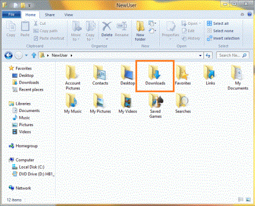Click the Rename ribbon button
This screenshot has width=255, height=206.
(x=121, y=29)
